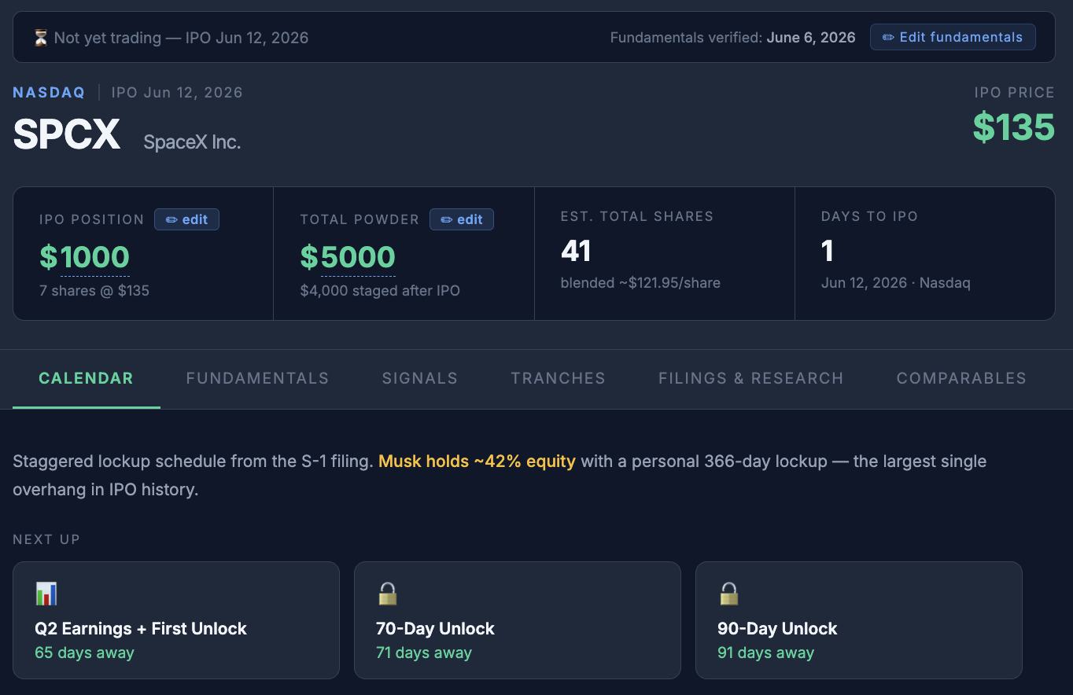Open Edit fundamentals

click(x=953, y=37)
